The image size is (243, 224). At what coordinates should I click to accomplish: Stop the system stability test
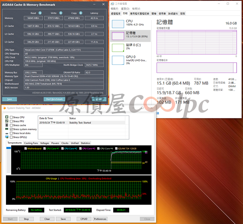[26, 219]
